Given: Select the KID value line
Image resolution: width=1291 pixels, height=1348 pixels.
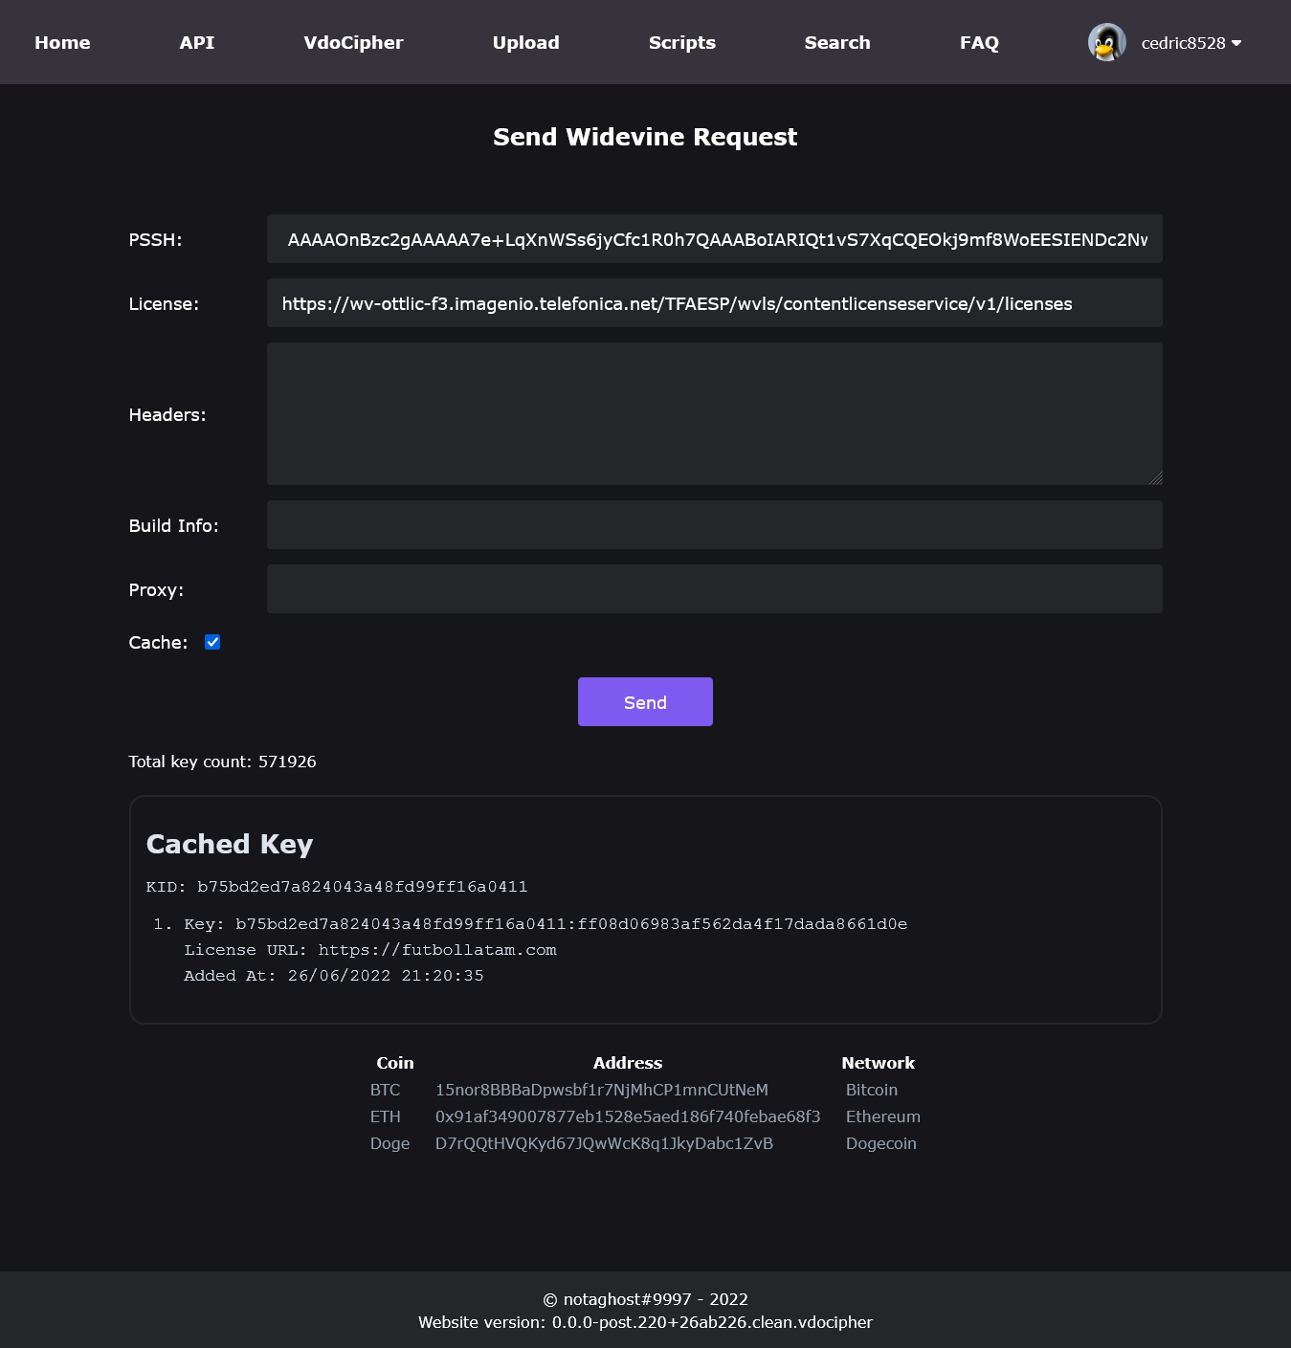Looking at the screenshot, I should [x=337, y=887].
